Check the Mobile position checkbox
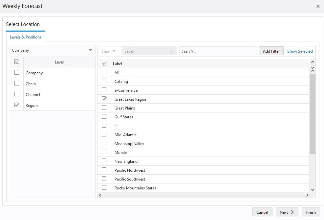This screenshot has height=220, width=324. [104, 152]
